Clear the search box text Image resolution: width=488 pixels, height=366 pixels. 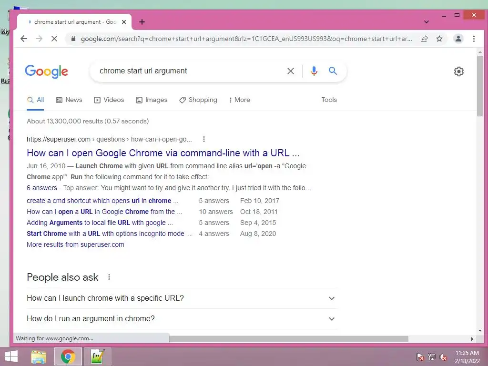[x=290, y=71]
